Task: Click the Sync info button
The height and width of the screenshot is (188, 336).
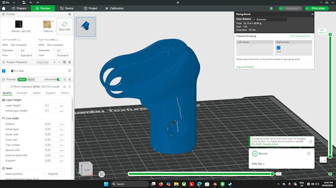Action: [65, 26]
